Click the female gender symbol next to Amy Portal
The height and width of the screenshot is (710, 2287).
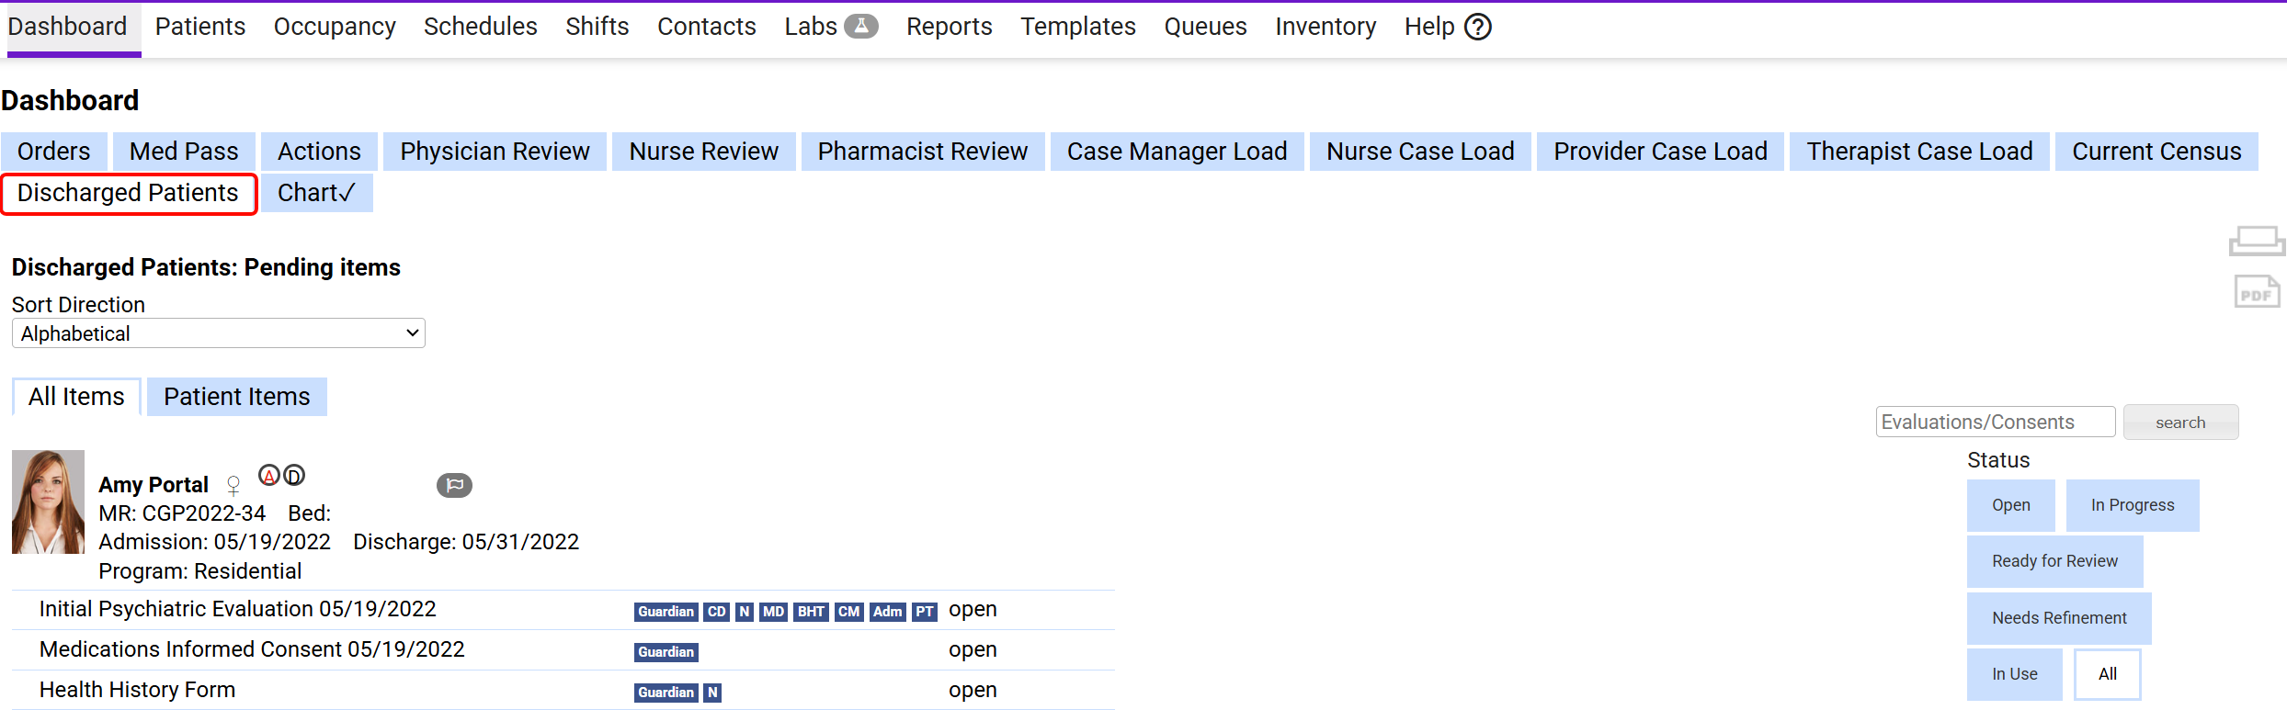[233, 486]
